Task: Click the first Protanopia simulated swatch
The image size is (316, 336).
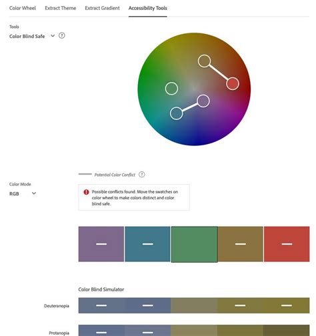Action: (x=101, y=331)
